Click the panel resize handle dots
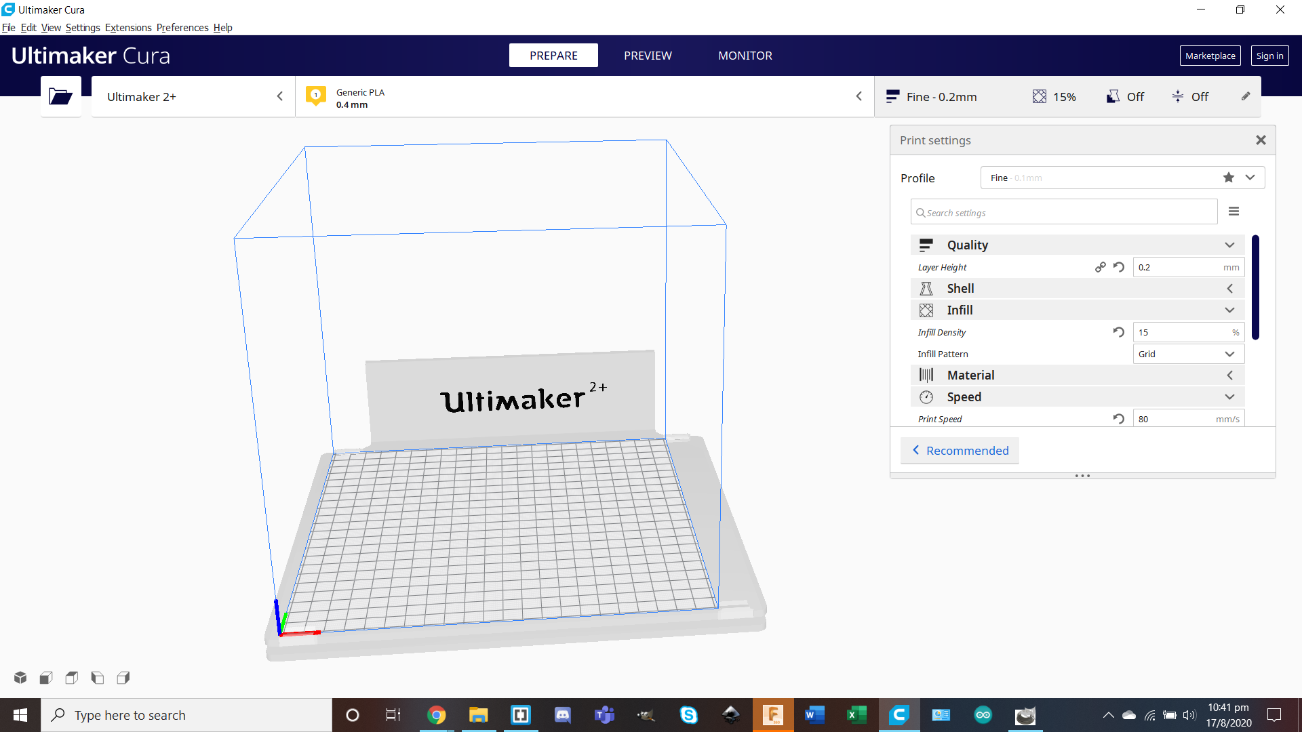 [1082, 476]
